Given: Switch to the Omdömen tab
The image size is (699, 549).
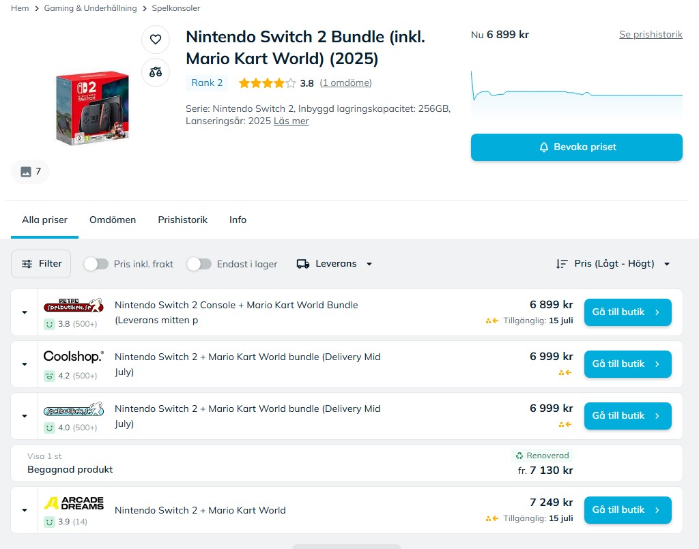Looking at the screenshot, I should pos(113,220).
